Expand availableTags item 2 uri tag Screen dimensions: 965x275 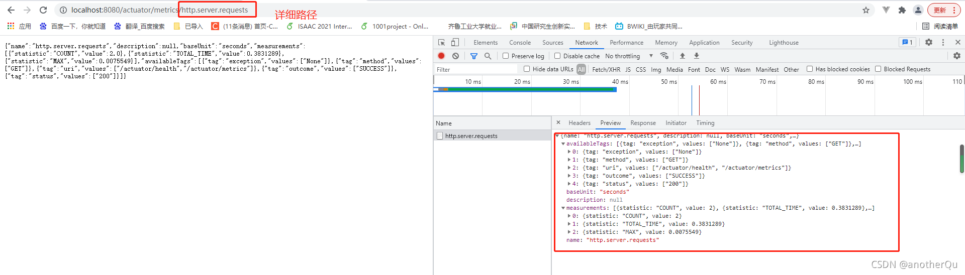569,168
